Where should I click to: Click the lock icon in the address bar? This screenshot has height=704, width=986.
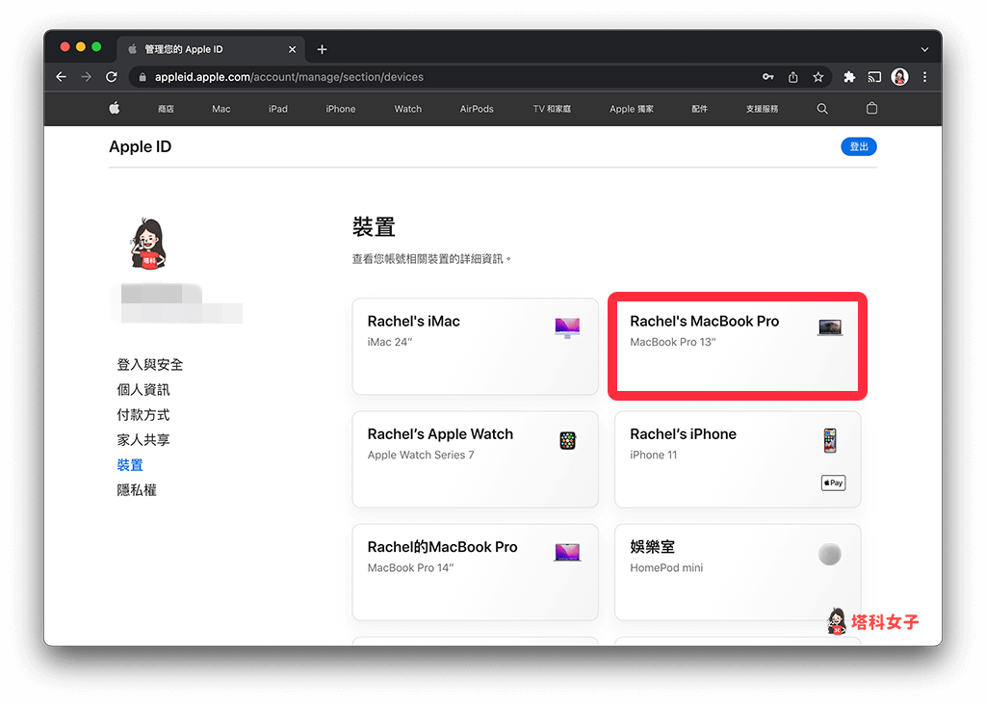143,77
